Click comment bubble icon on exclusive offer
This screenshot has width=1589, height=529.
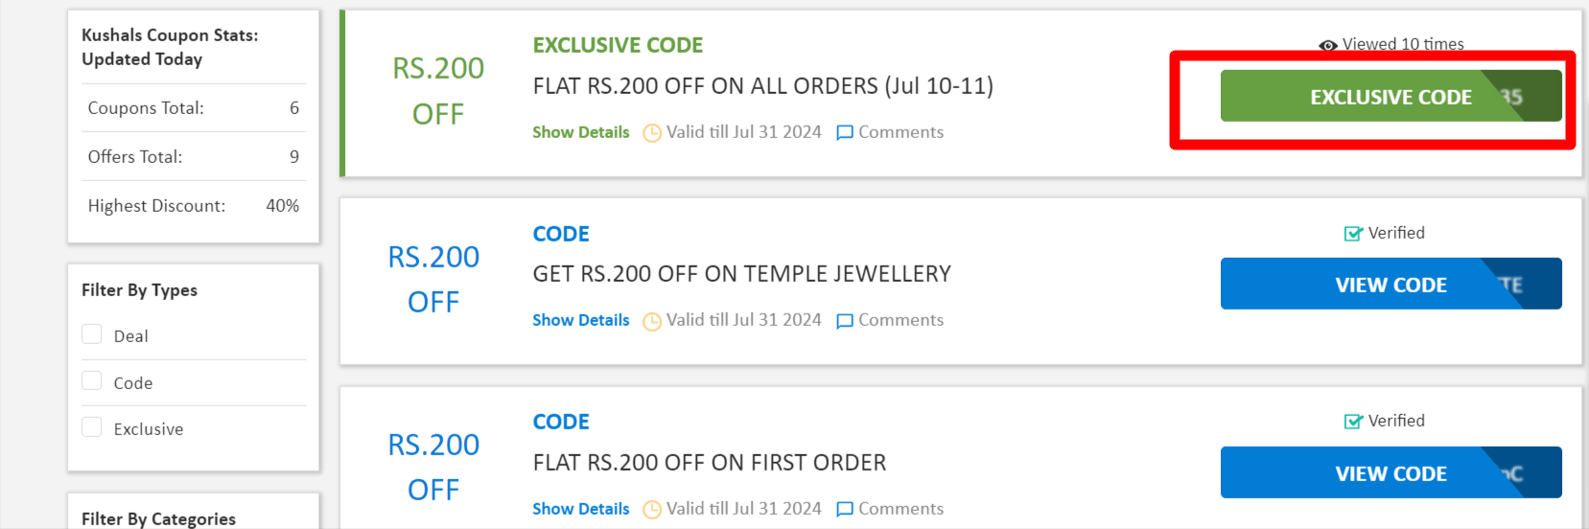[845, 133]
